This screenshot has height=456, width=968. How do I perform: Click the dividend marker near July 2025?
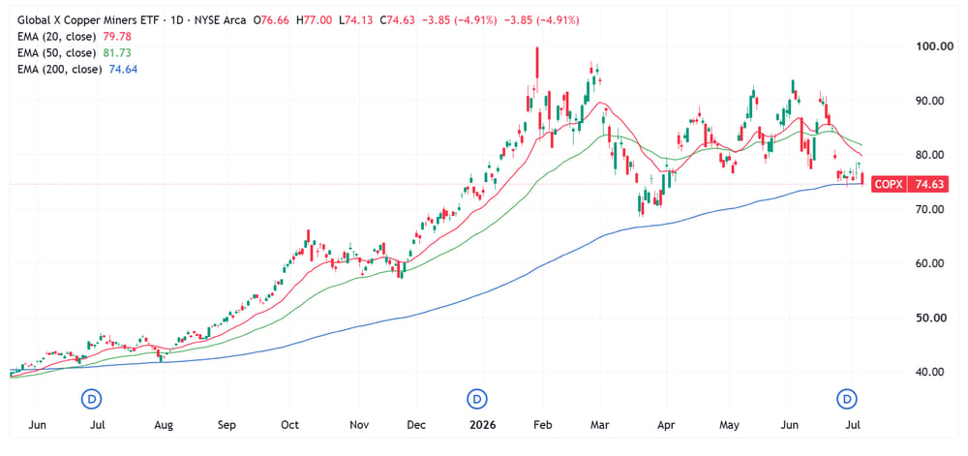(x=93, y=399)
